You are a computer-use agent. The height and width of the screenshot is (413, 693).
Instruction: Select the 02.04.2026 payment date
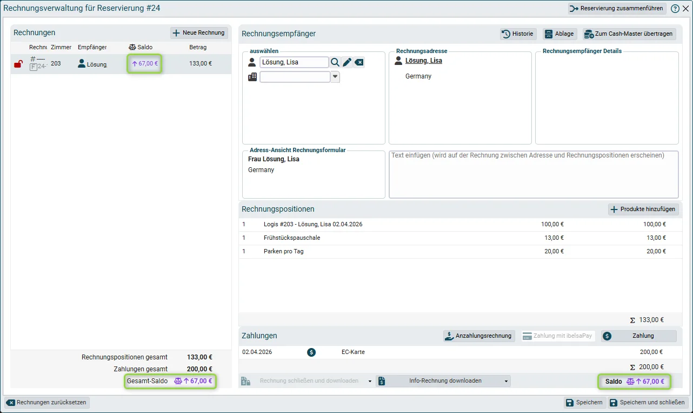click(257, 352)
